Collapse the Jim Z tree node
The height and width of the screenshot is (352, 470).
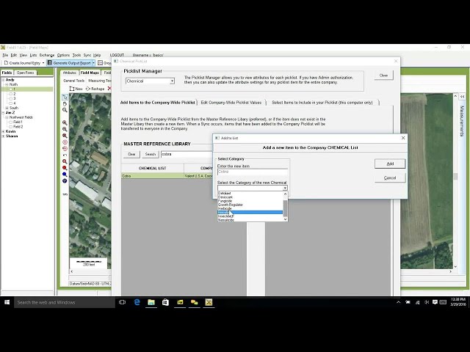[x=3, y=112]
